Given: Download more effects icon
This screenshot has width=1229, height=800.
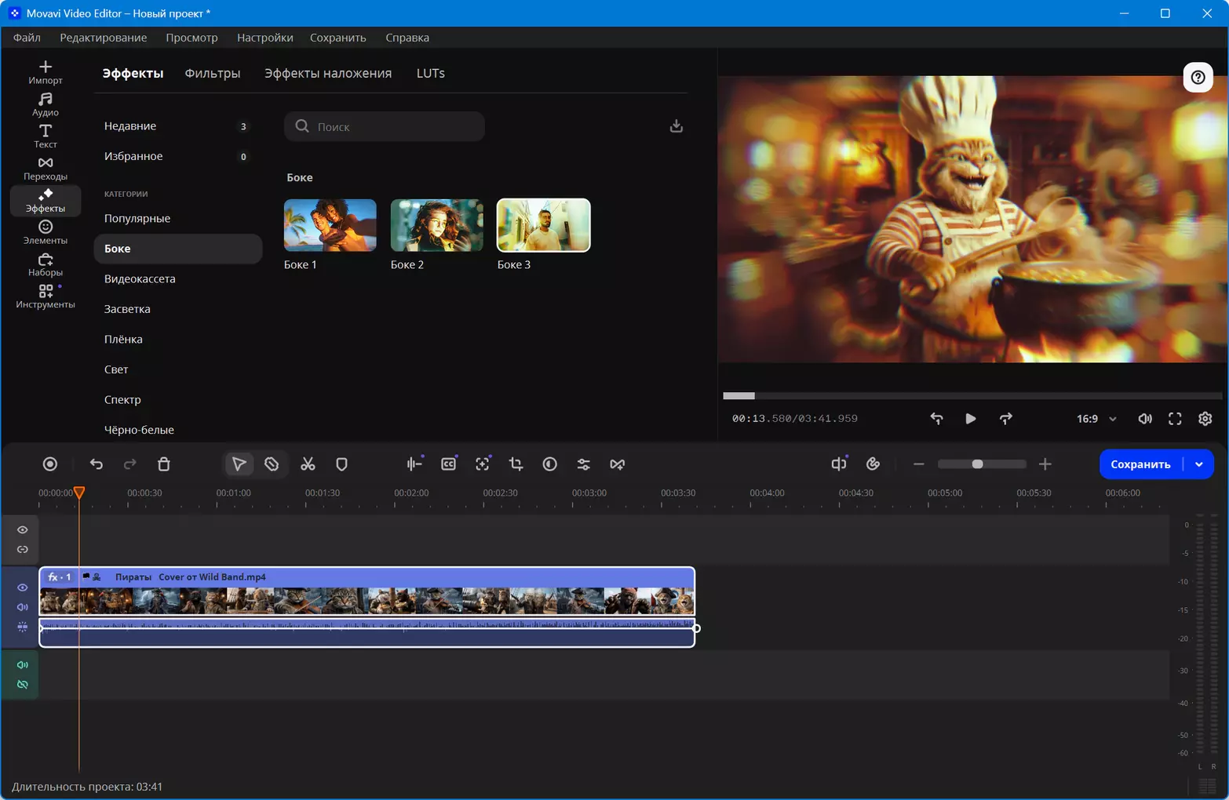Looking at the screenshot, I should 676,126.
